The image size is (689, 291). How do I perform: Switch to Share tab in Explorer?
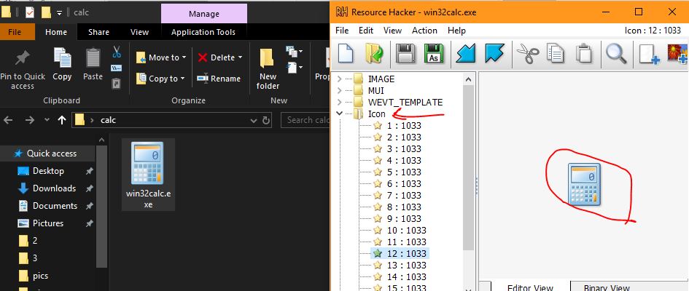point(99,32)
